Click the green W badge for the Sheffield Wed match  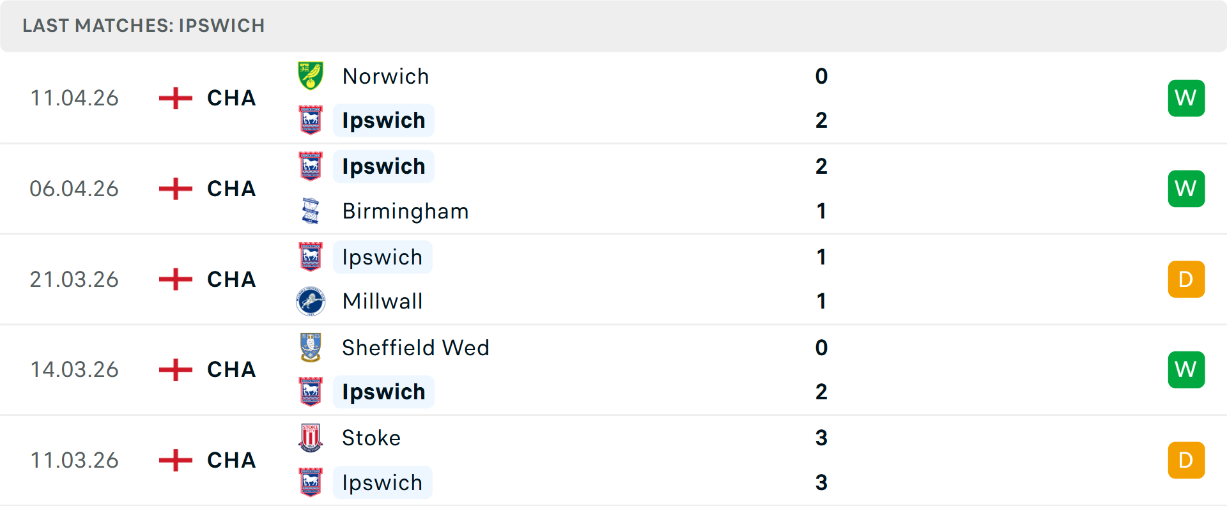click(x=1186, y=369)
